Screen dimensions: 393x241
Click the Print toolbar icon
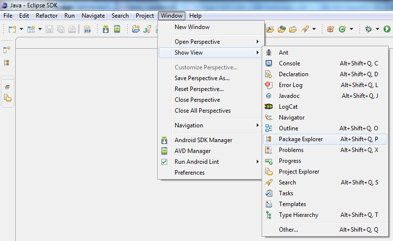(72, 30)
